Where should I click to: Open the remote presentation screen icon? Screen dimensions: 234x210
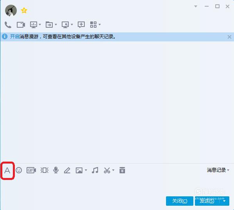[34, 25]
